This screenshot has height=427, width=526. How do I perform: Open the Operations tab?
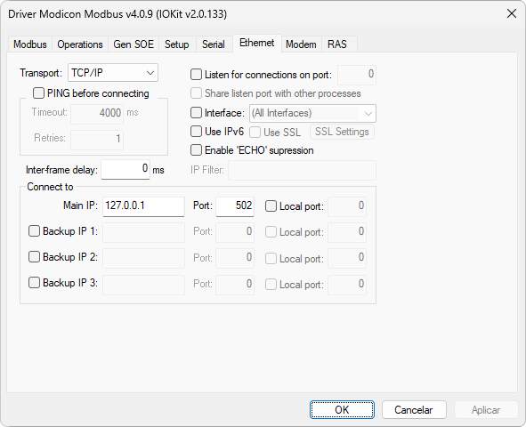tap(80, 44)
